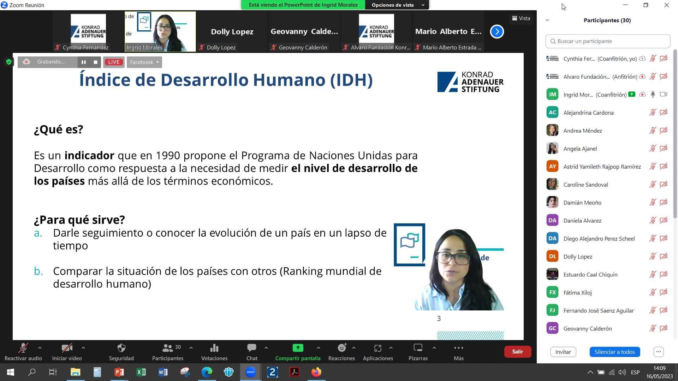678x381 pixels.
Task: Click Compartir pantalla share icon
Action: [x=298, y=348]
